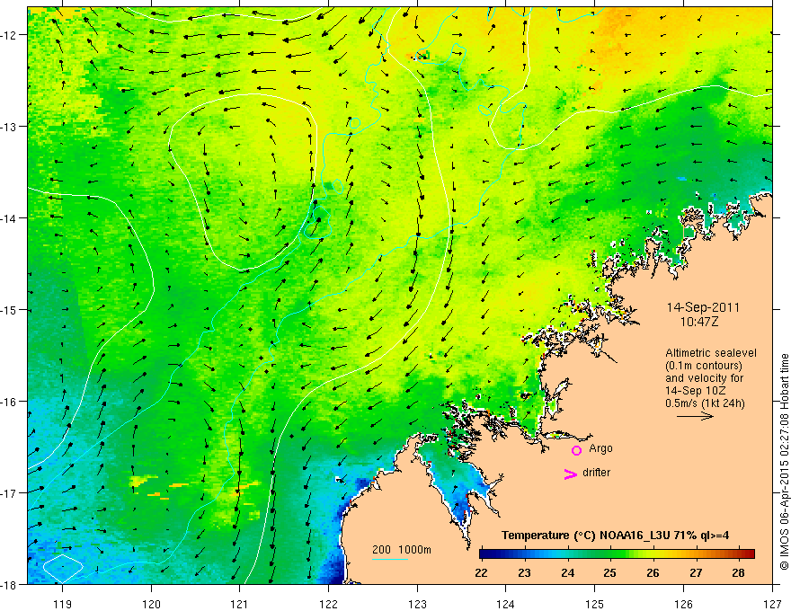Click the 'Altimetric sealevel' caption line
Viewport: 791px width, 611px height.
[711, 353]
